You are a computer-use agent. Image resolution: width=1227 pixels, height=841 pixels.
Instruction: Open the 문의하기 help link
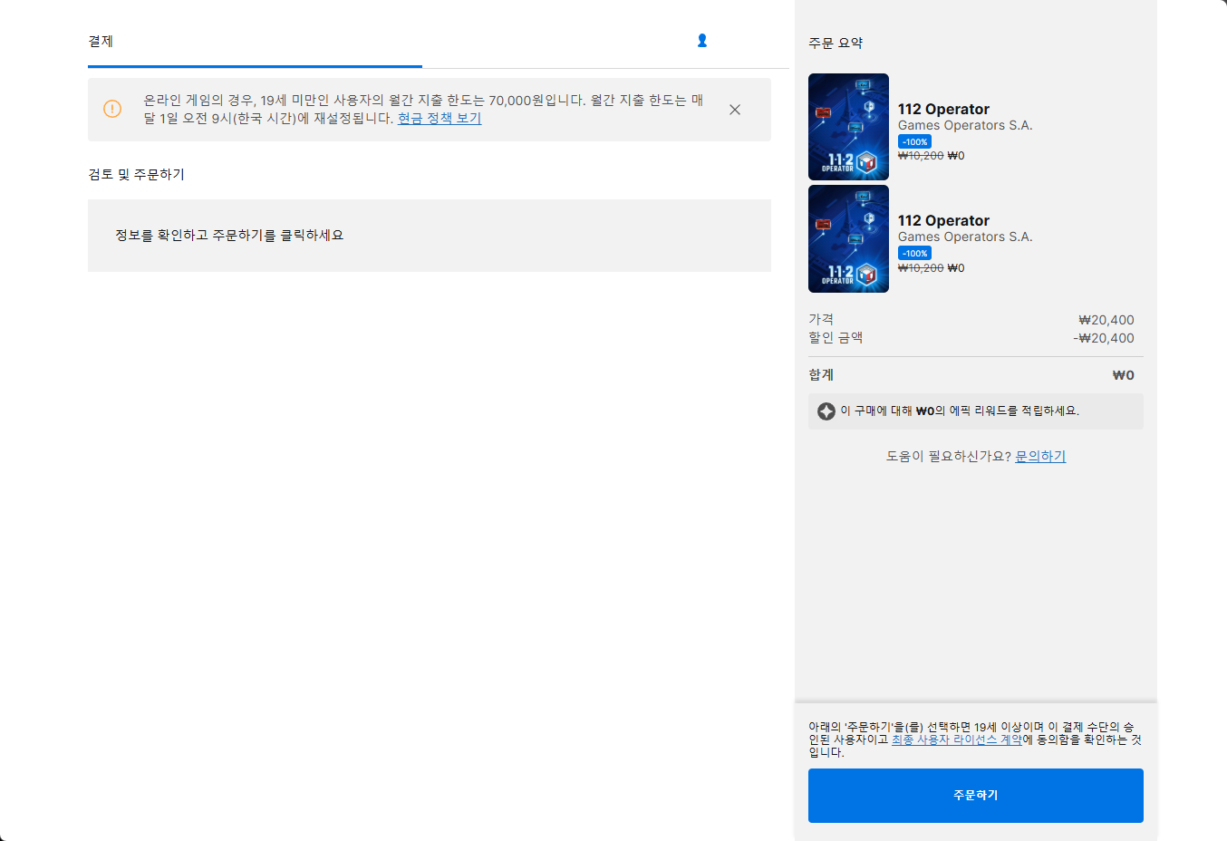click(1040, 457)
